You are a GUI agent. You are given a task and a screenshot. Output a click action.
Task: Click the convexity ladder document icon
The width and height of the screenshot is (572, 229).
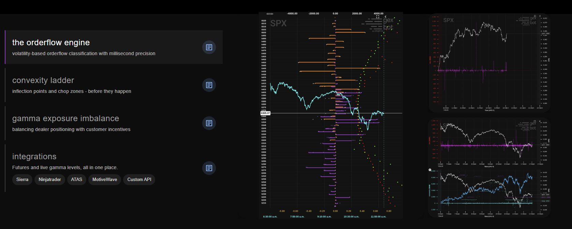209,85
